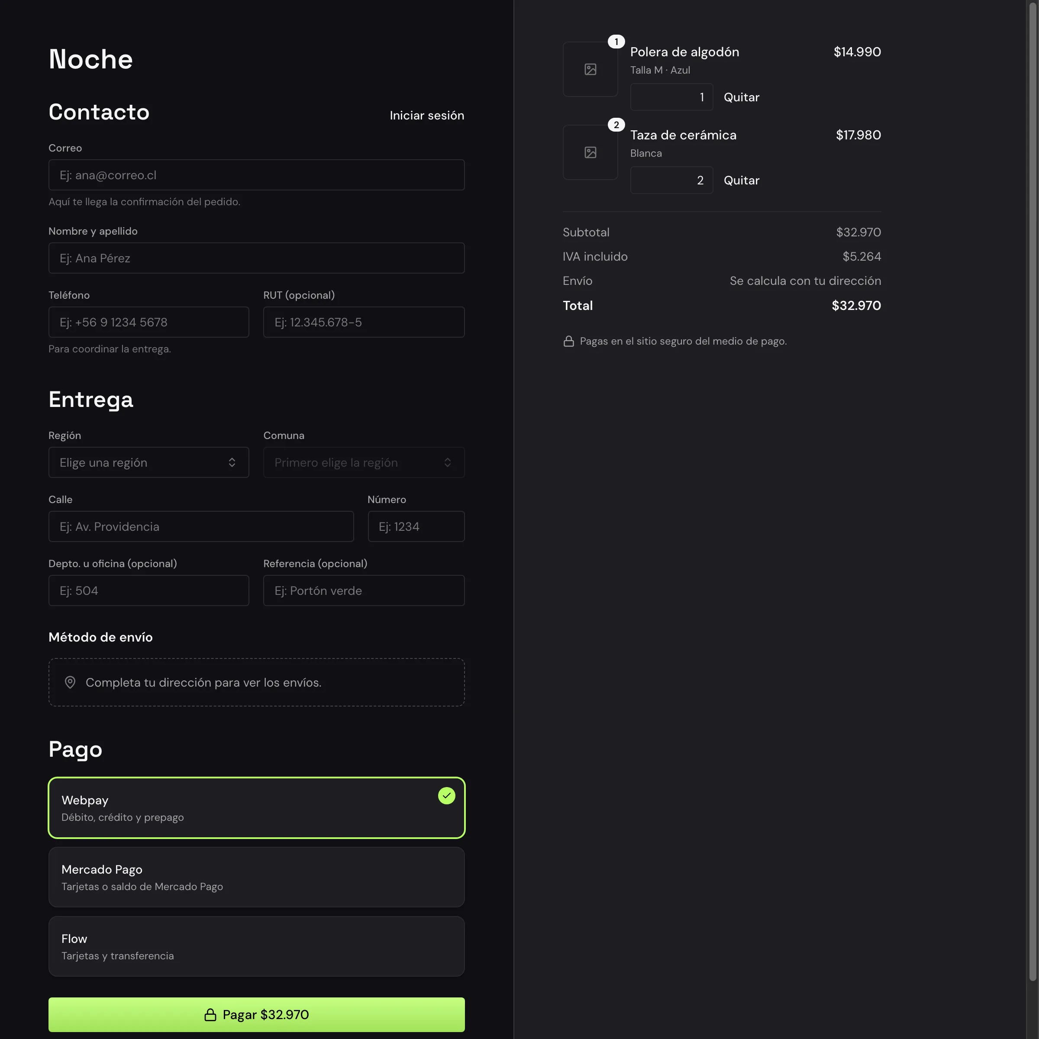The width and height of the screenshot is (1039, 1039).
Task: Focus the Correo email field
Action: coord(257,175)
